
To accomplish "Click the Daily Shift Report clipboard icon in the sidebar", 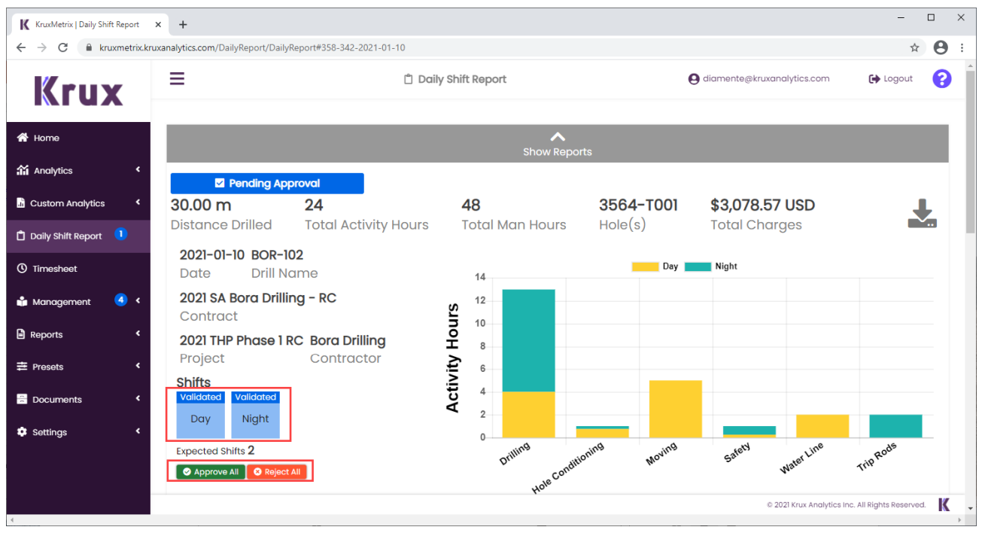I will tap(21, 236).
